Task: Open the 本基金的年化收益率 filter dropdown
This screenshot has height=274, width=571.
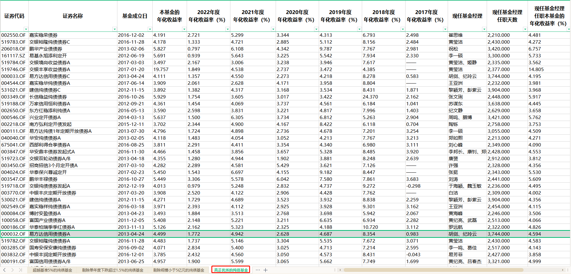Action: (184, 29)
